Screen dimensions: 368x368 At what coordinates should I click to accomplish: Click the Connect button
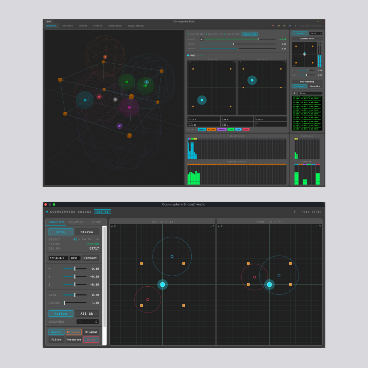[90, 258]
